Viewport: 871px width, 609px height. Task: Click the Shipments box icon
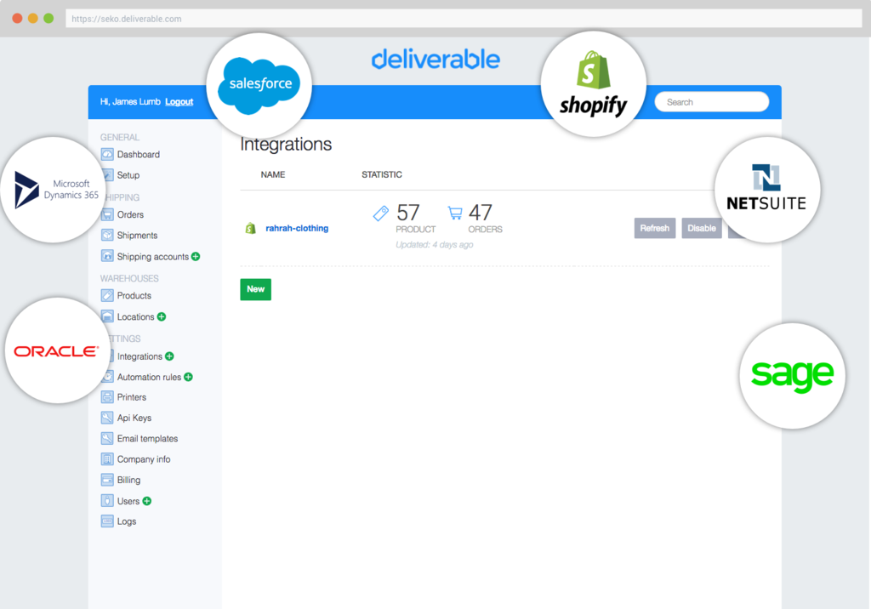107,235
